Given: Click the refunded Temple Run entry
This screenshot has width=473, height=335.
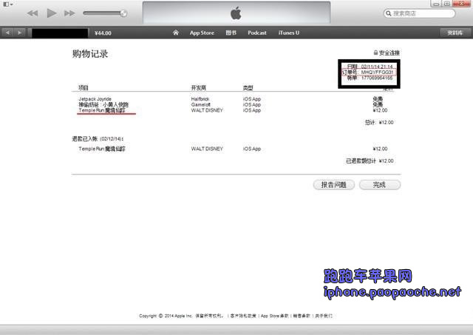Looking at the screenshot, I should (x=102, y=149).
